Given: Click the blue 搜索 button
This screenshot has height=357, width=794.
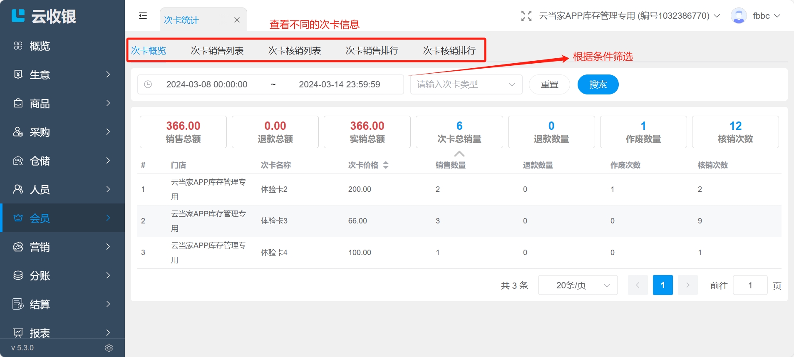Looking at the screenshot, I should pos(598,84).
